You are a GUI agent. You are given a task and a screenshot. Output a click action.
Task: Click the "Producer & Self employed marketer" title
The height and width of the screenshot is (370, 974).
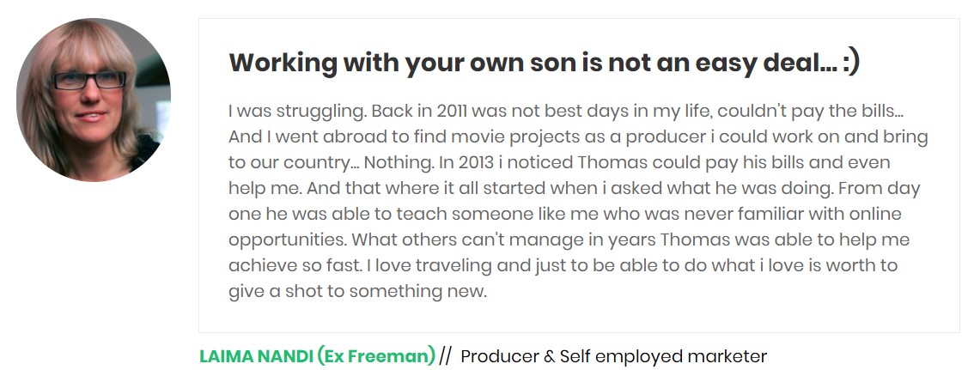click(613, 356)
